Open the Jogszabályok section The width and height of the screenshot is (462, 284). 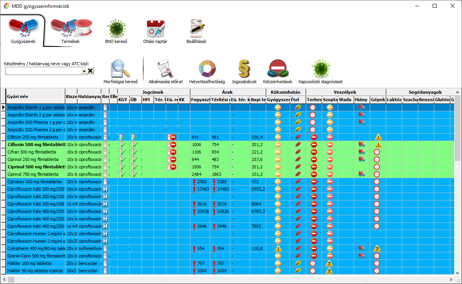(244, 71)
